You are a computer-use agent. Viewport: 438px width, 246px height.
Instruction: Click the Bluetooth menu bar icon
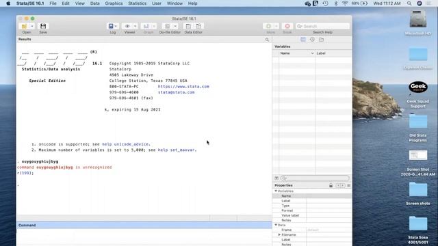point(336,3)
